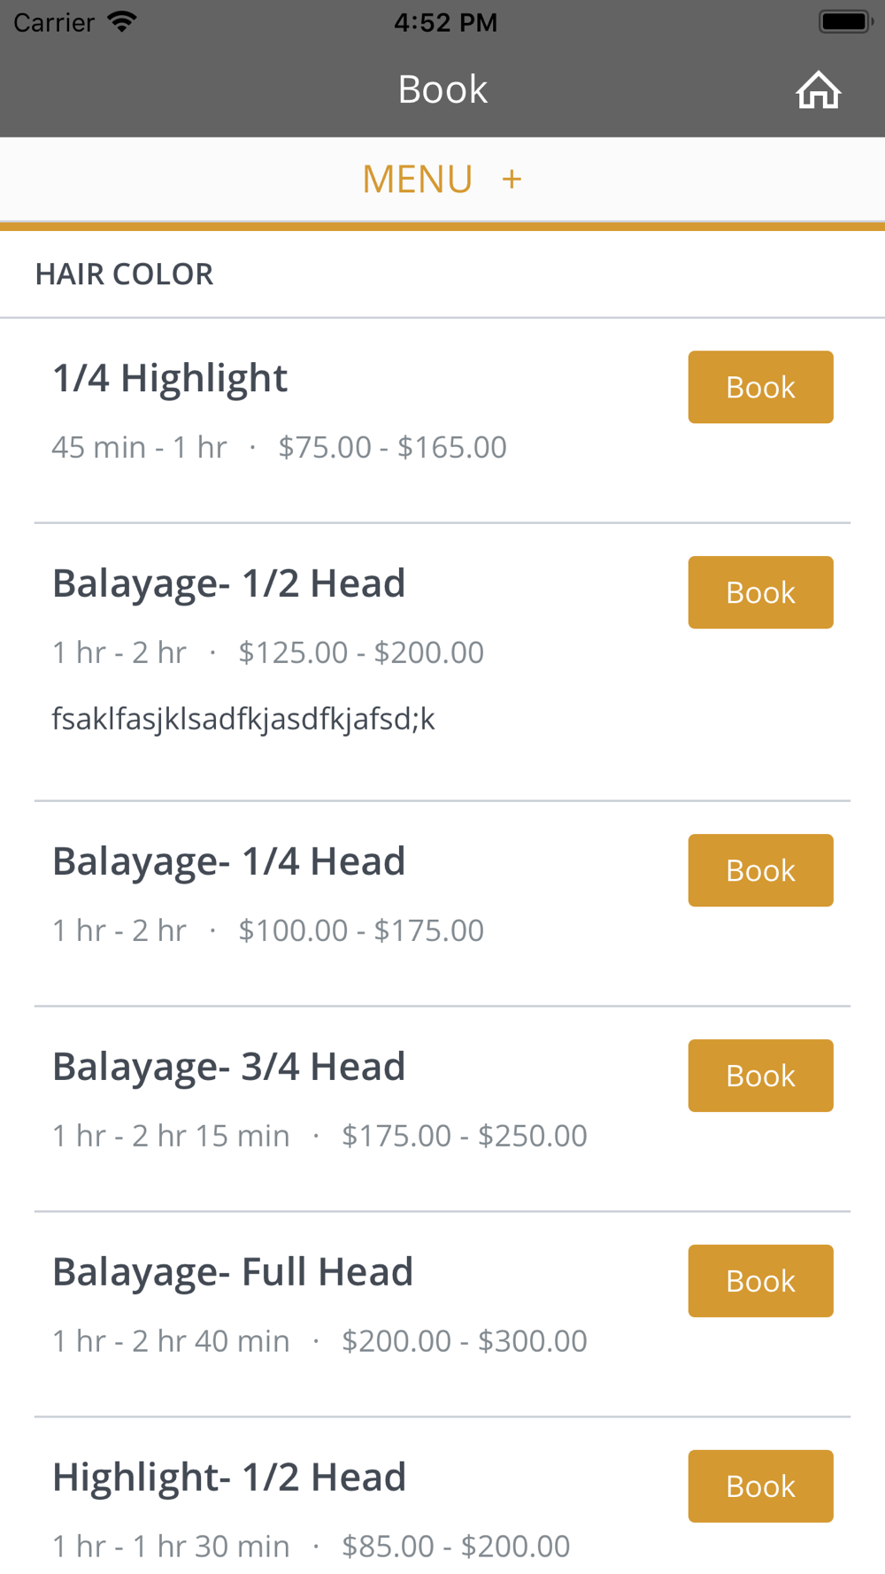Select the Balayage- Full Head title
This screenshot has width=885, height=1574.
pos(233,1272)
